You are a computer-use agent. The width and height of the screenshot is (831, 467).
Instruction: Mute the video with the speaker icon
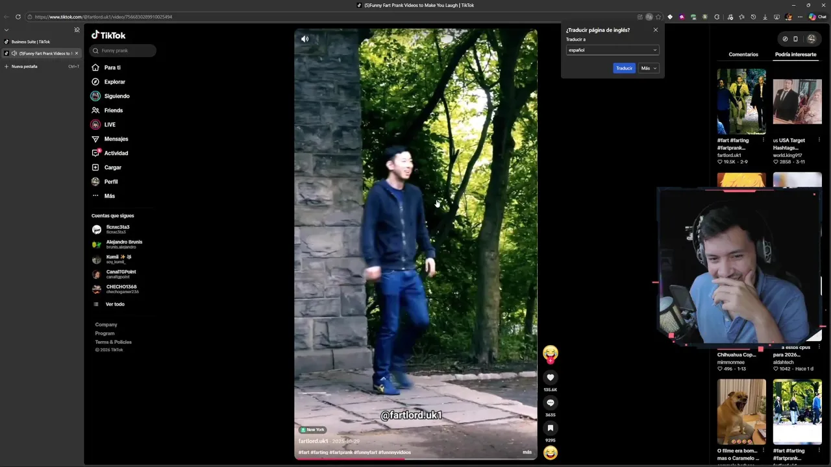304,39
